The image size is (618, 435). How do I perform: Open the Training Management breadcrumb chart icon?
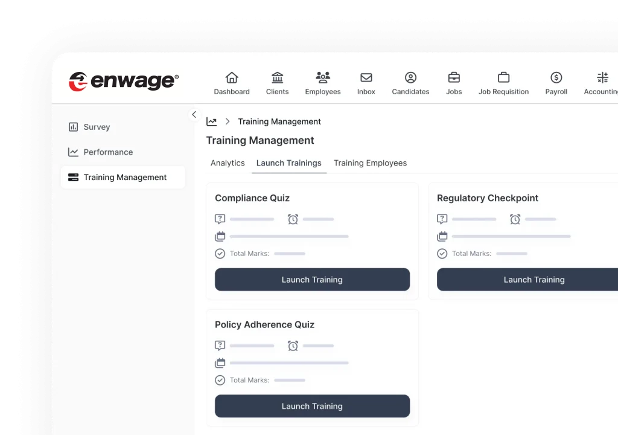pos(211,121)
